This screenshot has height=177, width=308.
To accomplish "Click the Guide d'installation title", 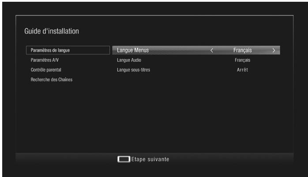I will coord(52,32).
